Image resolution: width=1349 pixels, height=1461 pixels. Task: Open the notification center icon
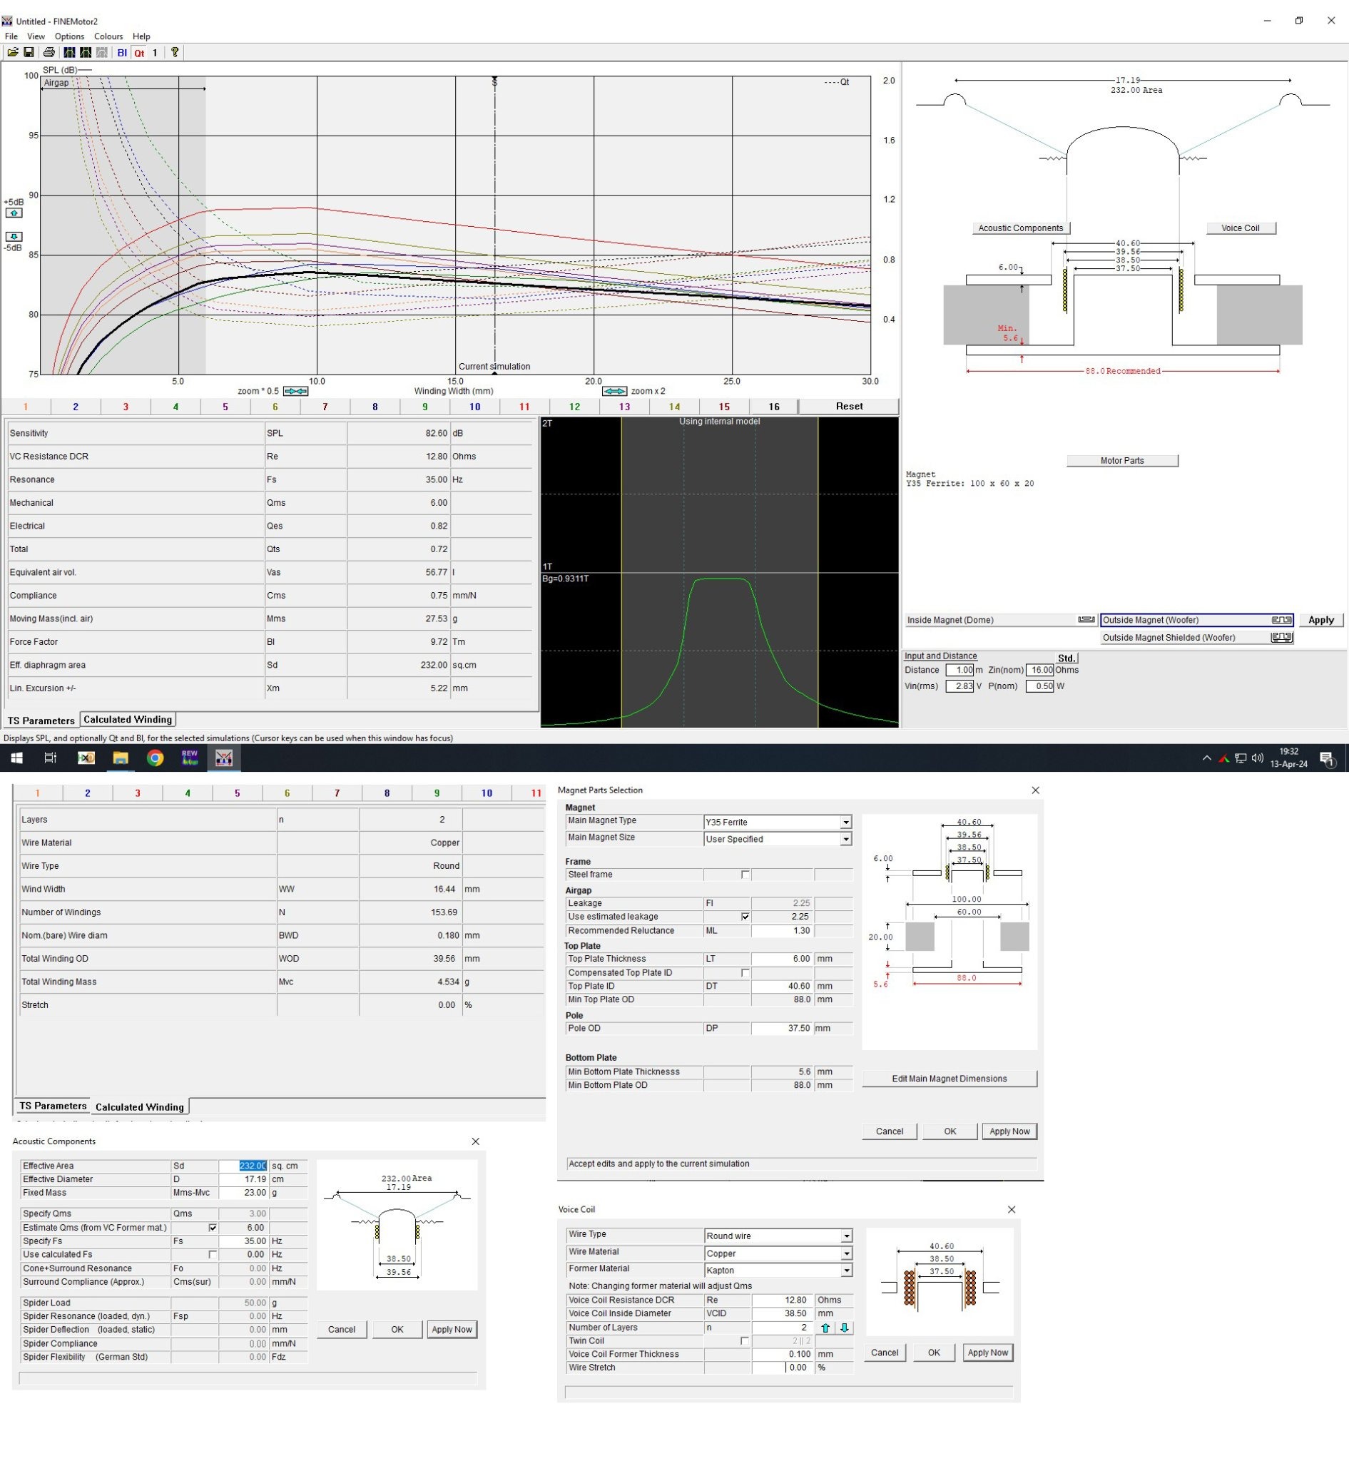1327,758
